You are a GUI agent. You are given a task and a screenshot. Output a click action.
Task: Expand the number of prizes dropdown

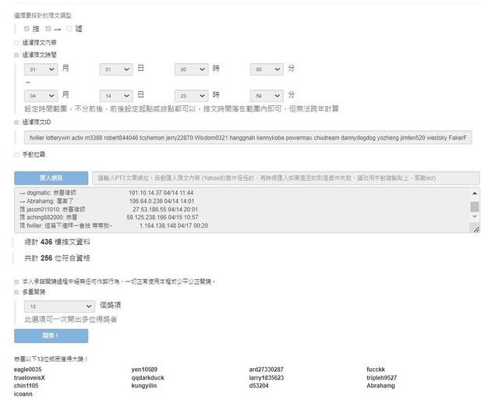(x=59, y=307)
